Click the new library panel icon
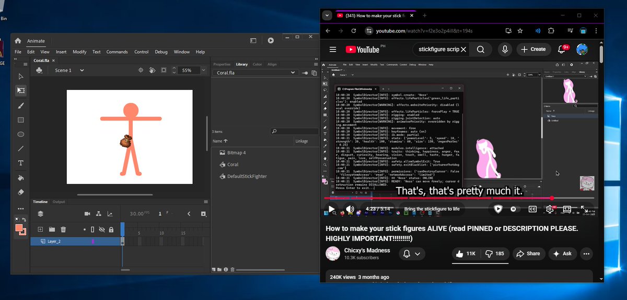This screenshot has width=627, height=300. 314,73
